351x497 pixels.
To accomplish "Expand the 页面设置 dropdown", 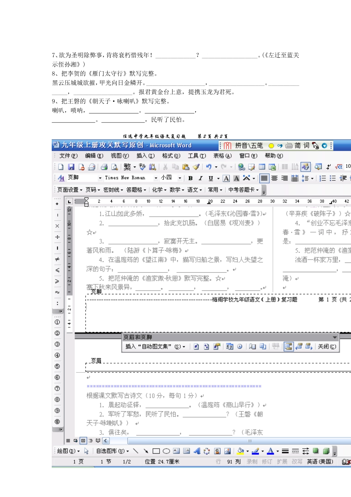I will [69, 190].
